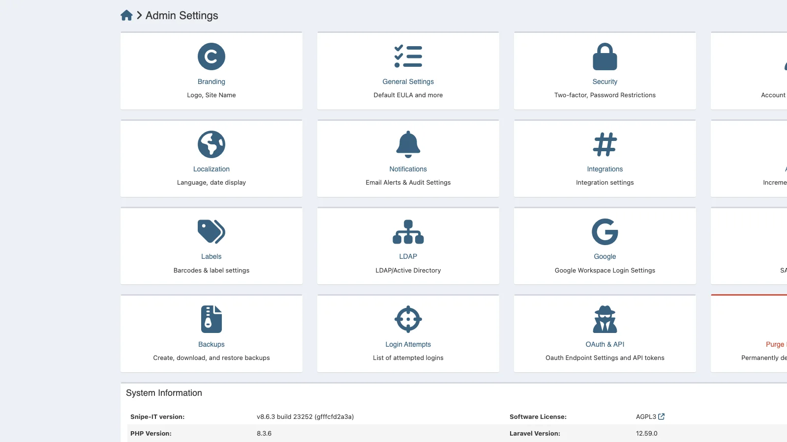Click the Notifications bell icon
Image resolution: width=787 pixels, height=442 pixels.
[x=408, y=144]
